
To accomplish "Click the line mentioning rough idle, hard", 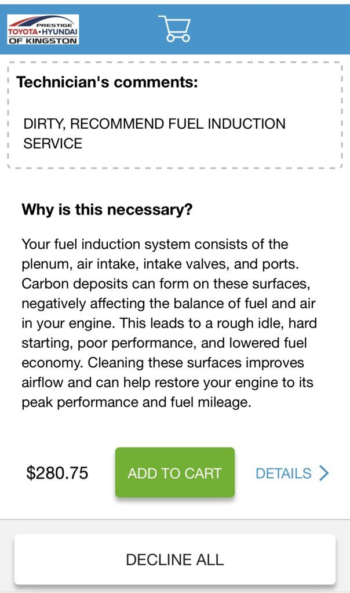I will pyautogui.click(x=169, y=323).
